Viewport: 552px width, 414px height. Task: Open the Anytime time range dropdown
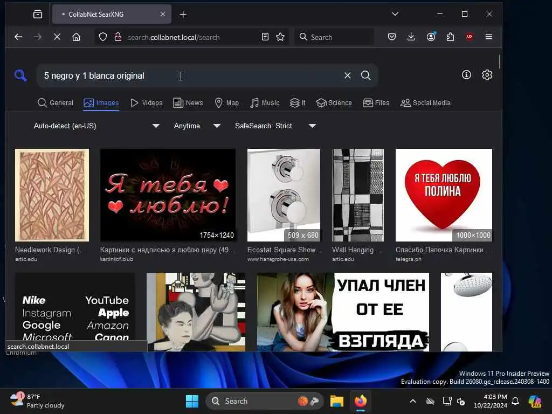(x=197, y=126)
